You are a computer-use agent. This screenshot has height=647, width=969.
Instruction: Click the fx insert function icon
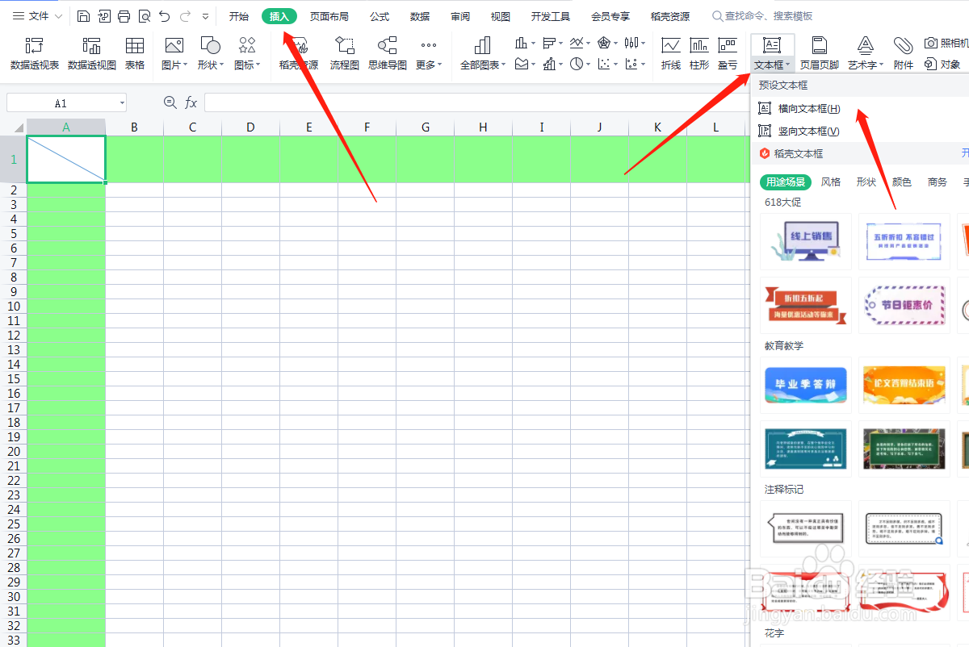click(x=191, y=102)
